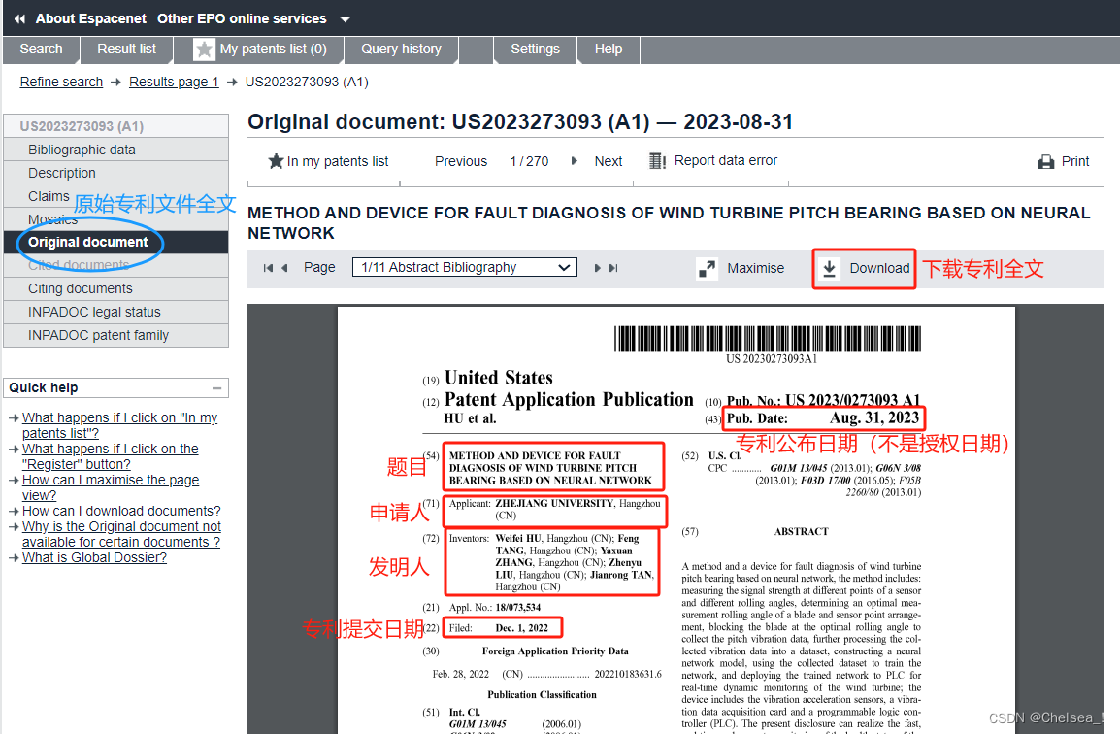The height and width of the screenshot is (734, 1120).
Task: Select INPADOC patent family in sidebar
Action: tap(116, 335)
